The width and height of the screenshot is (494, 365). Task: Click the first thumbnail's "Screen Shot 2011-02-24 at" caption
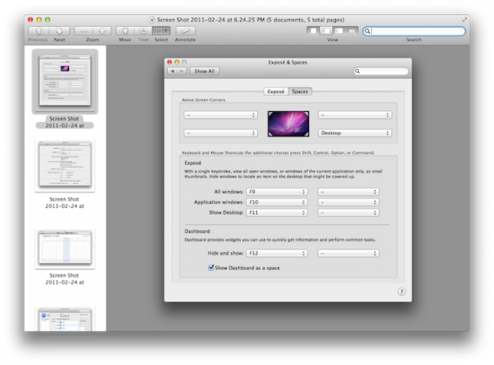pos(65,122)
